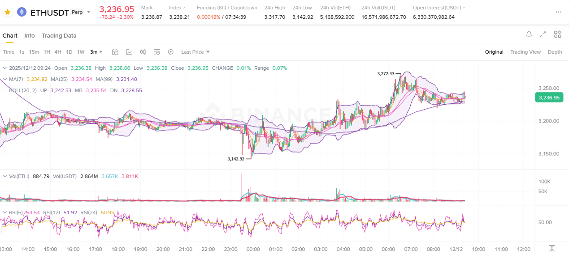
Task: Click the favorite star icon for ETHUSDT
Action: [7, 12]
